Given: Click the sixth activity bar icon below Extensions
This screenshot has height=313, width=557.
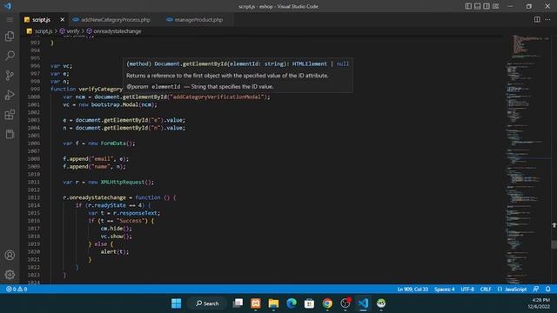Looking at the screenshot, I should tap(10, 134).
